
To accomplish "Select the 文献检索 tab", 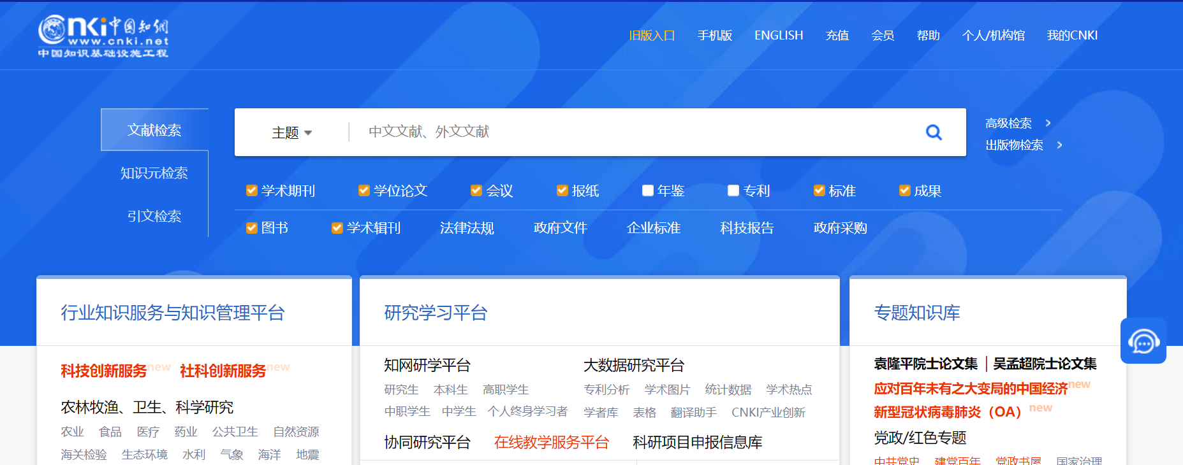I will (x=154, y=130).
